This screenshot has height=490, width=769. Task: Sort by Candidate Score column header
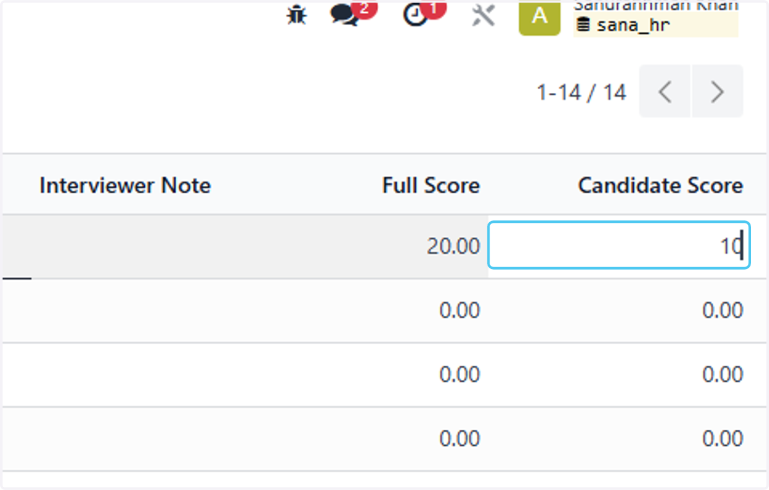[661, 186]
